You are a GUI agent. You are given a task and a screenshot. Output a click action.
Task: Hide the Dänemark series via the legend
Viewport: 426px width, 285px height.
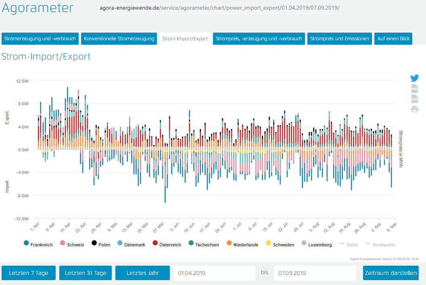coord(133,244)
